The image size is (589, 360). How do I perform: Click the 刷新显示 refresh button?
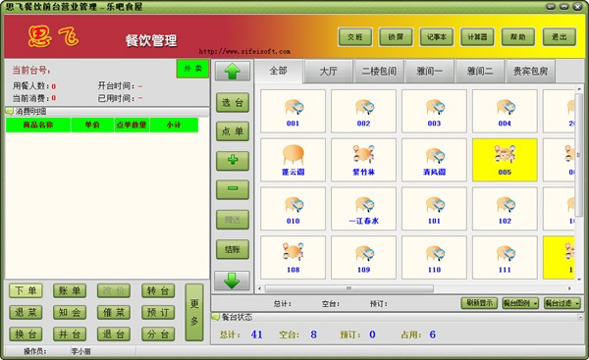pyautogui.click(x=479, y=303)
